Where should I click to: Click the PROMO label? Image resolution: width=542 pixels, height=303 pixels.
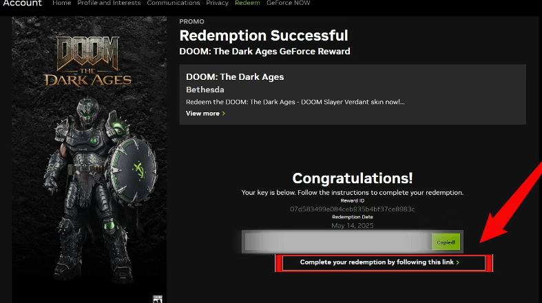point(191,21)
